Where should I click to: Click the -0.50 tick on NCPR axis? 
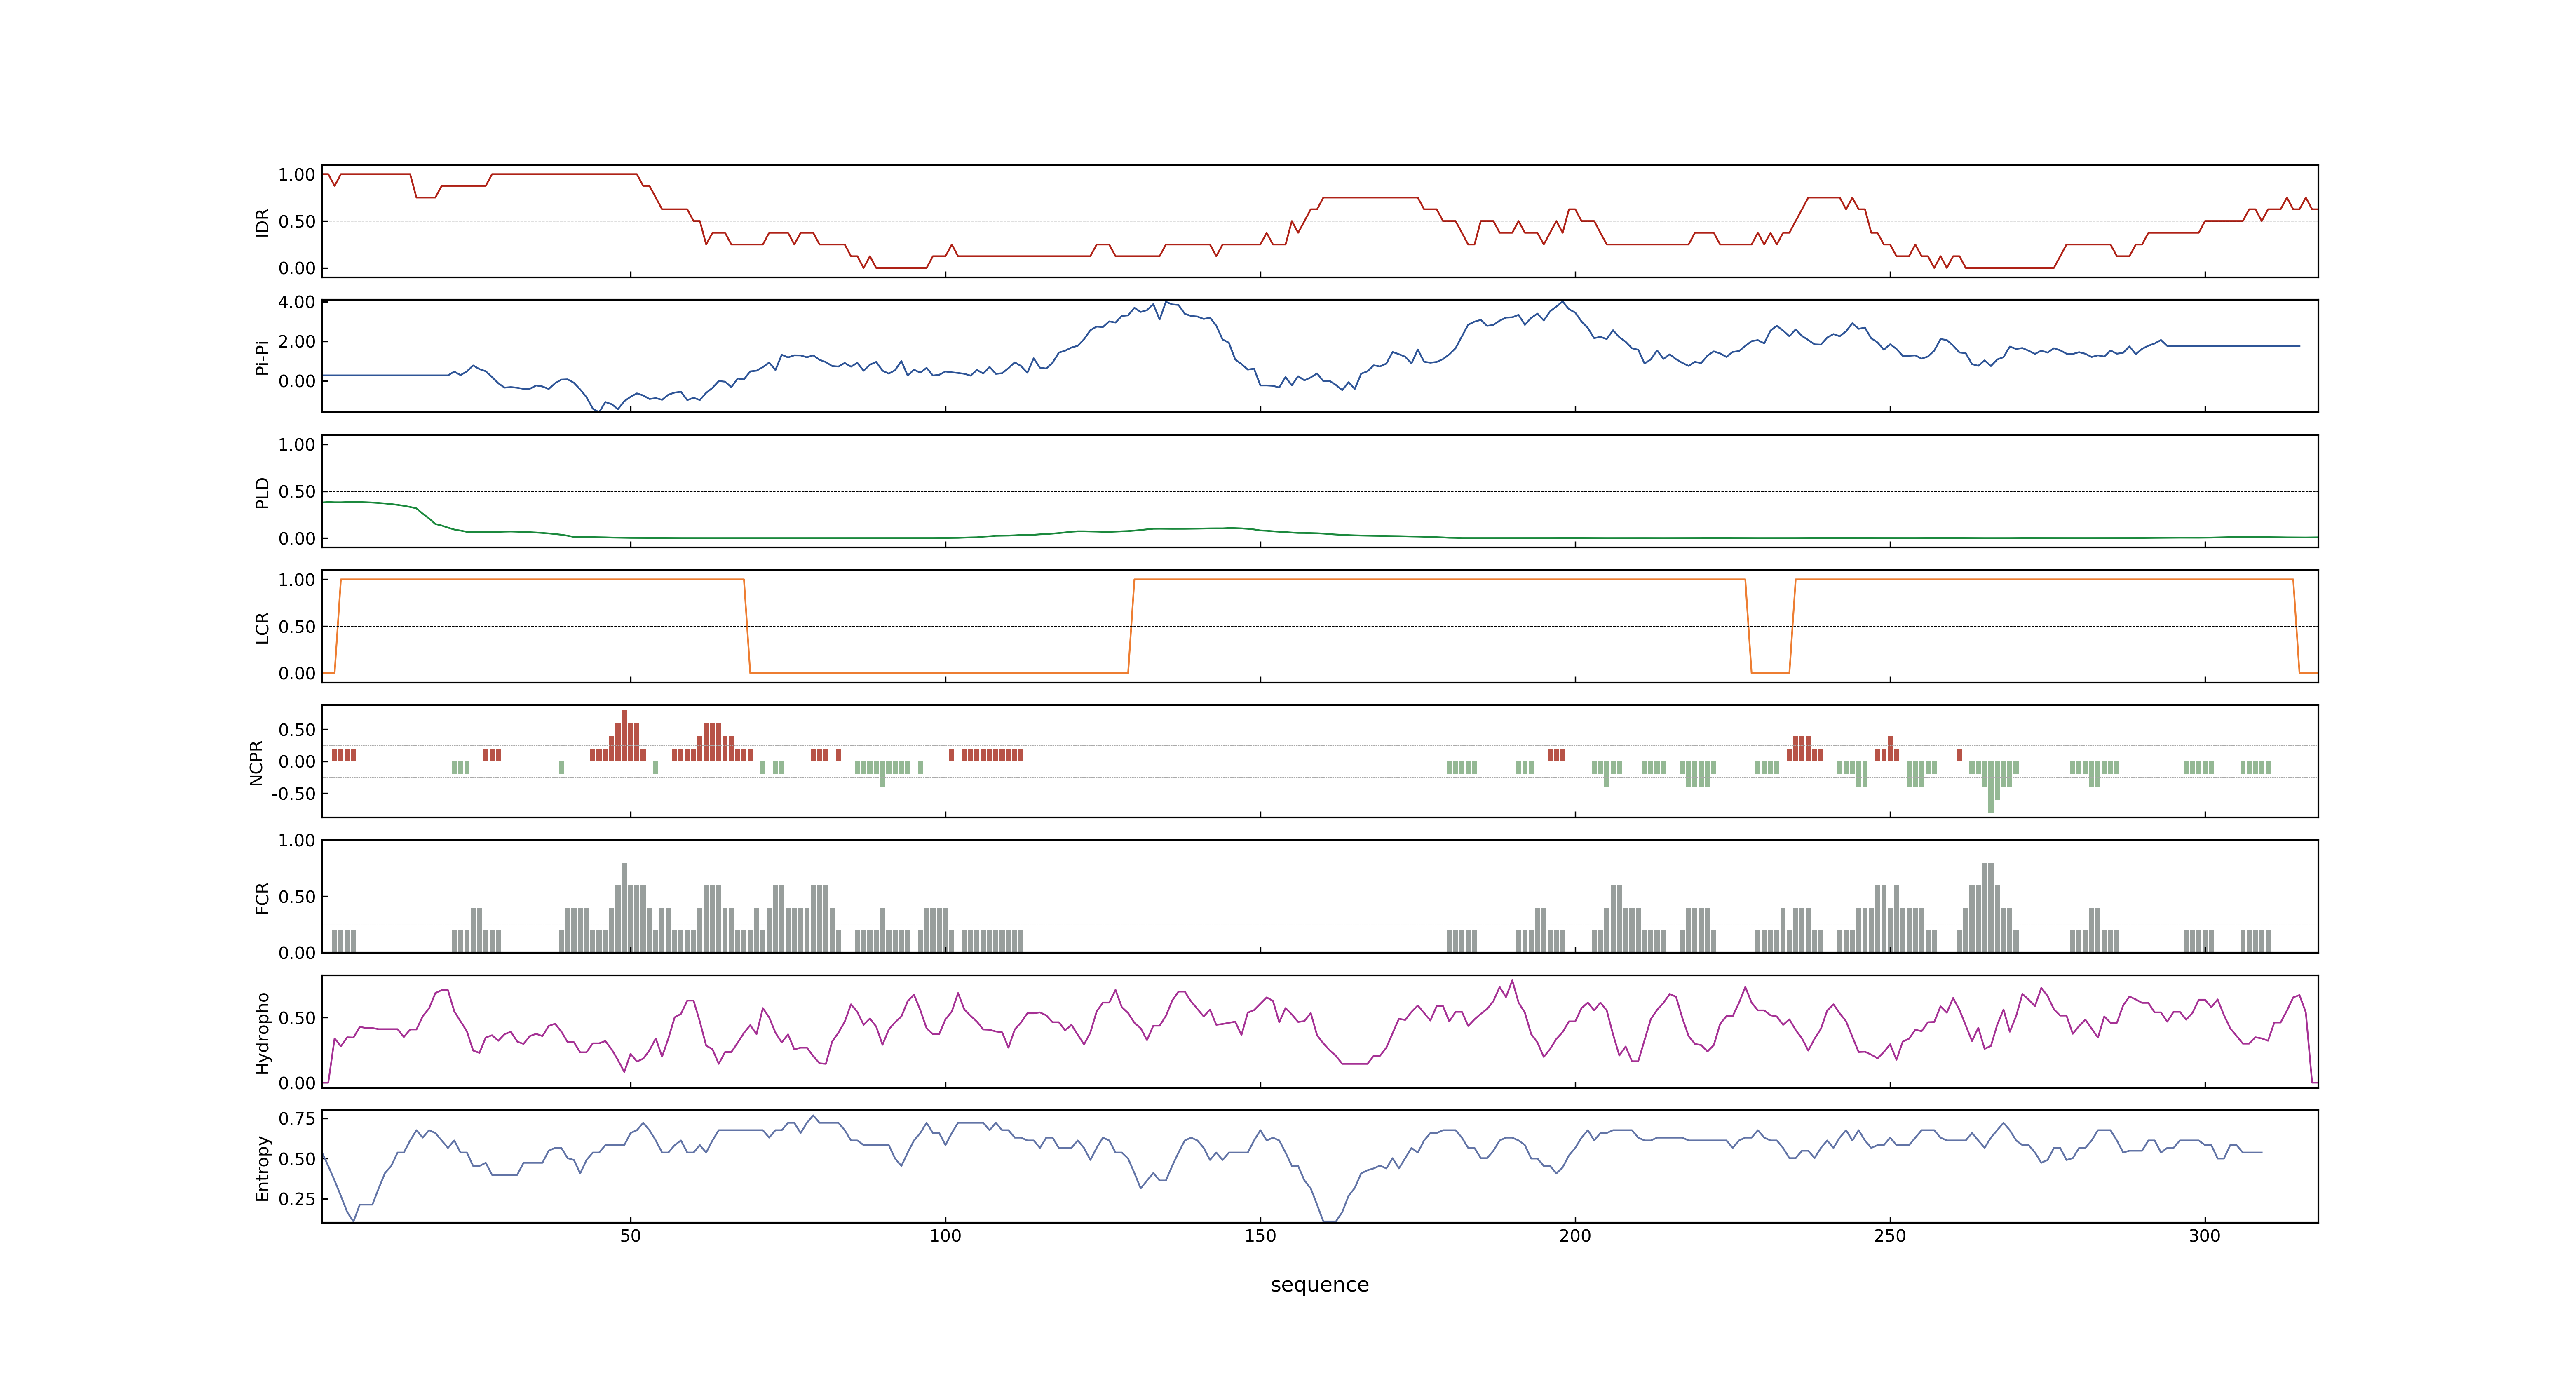tap(293, 793)
